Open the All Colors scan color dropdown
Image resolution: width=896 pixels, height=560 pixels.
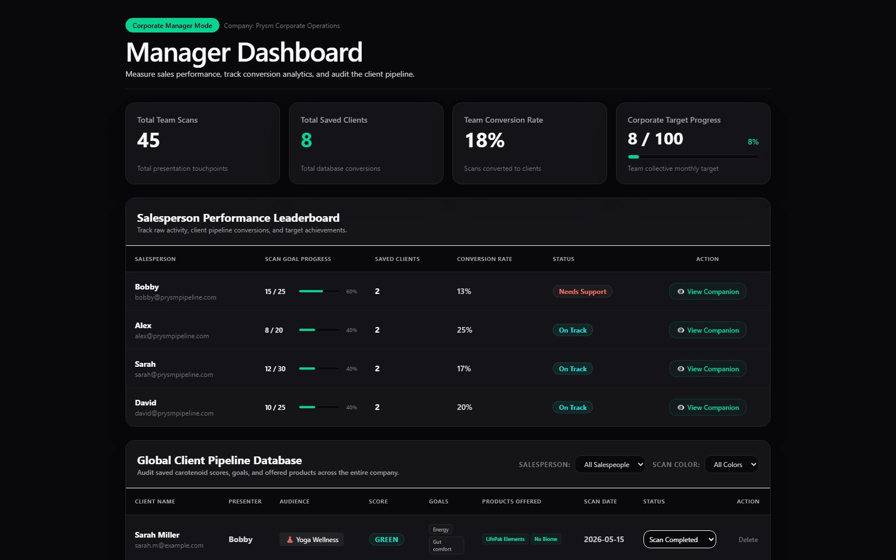point(731,464)
